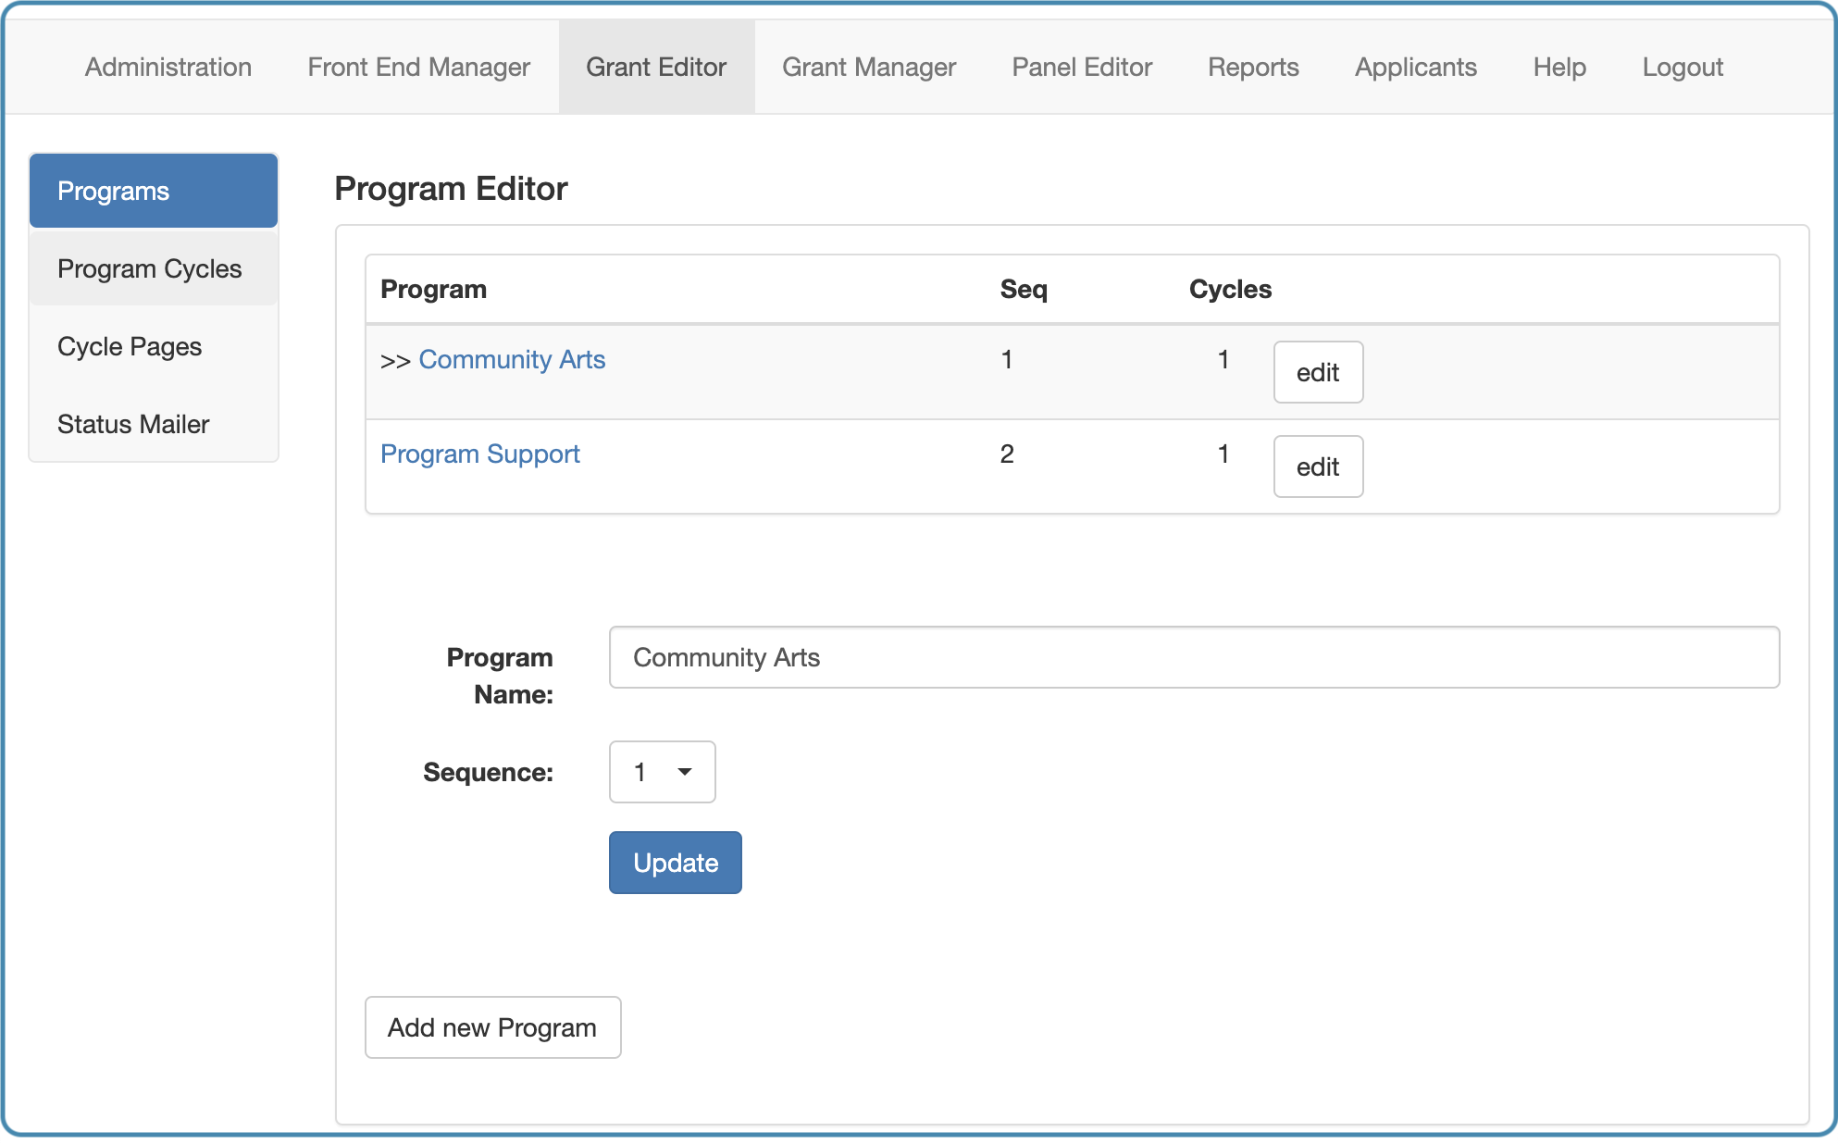The width and height of the screenshot is (1838, 1144).
Task: Open the Help menu item
Action: click(1559, 68)
